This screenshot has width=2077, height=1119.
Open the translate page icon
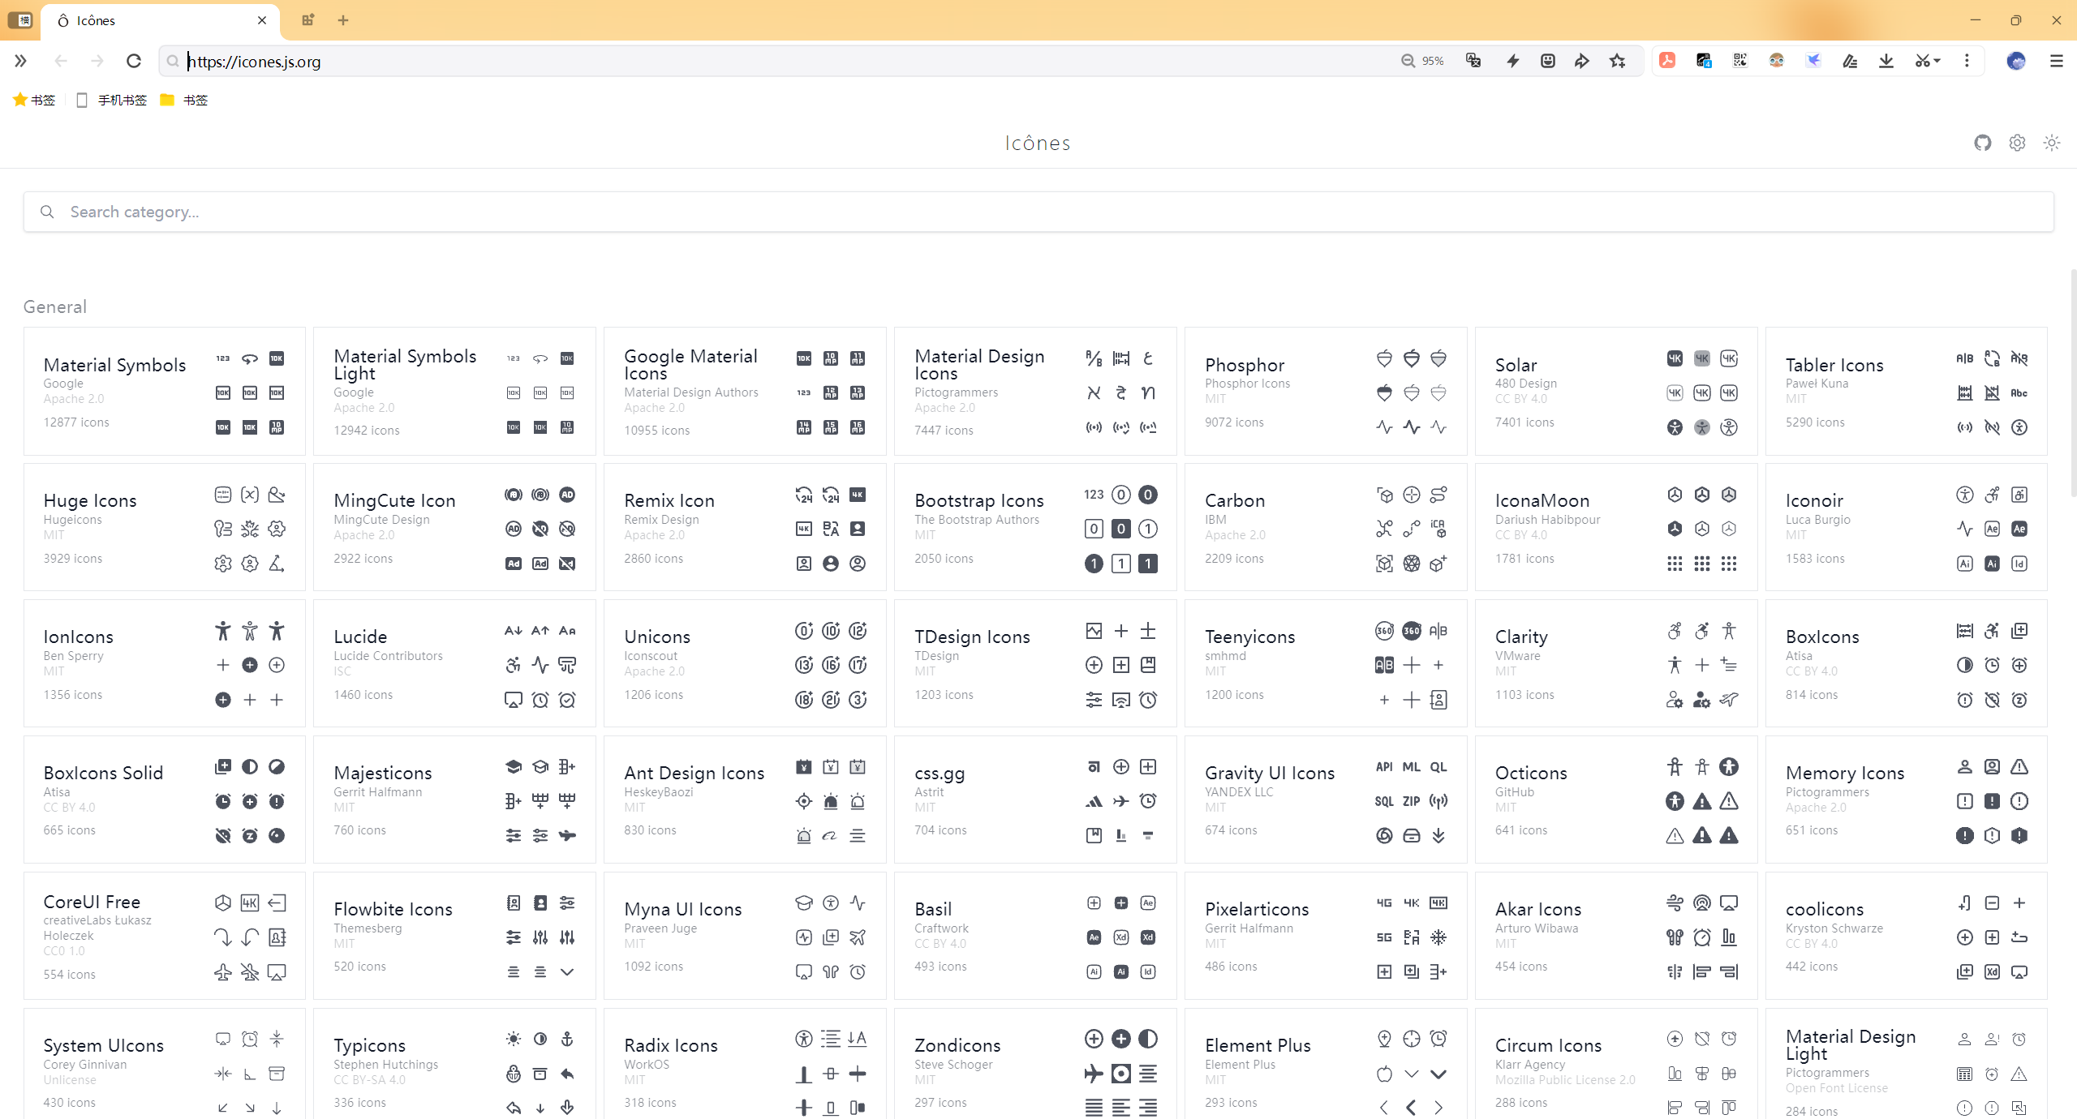(x=1473, y=61)
